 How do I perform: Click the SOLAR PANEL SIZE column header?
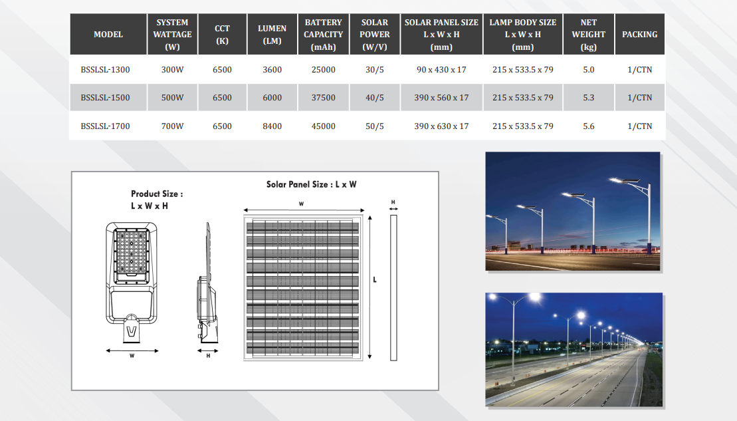click(x=441, y=35)
